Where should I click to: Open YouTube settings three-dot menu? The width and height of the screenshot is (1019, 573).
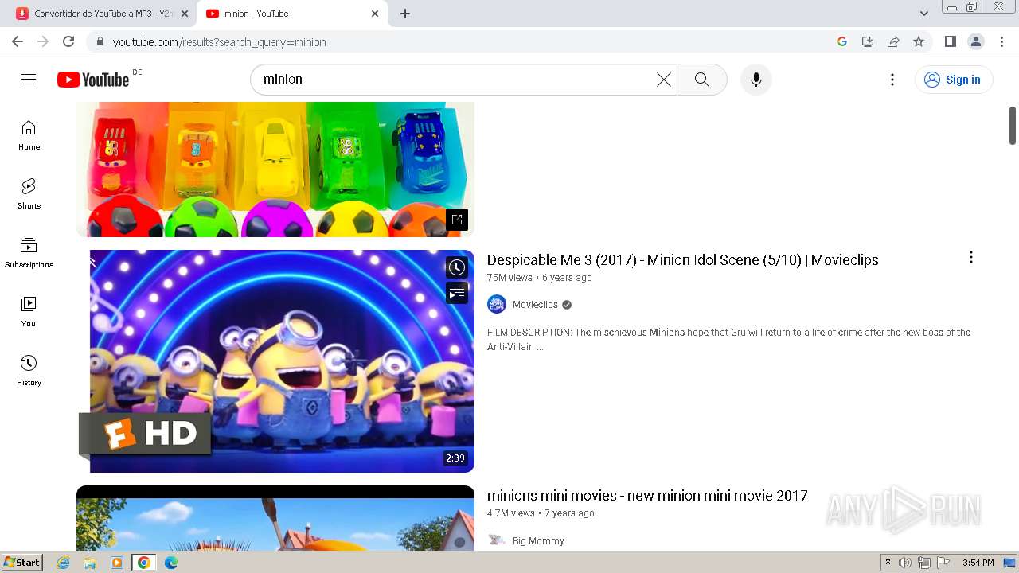892,80
